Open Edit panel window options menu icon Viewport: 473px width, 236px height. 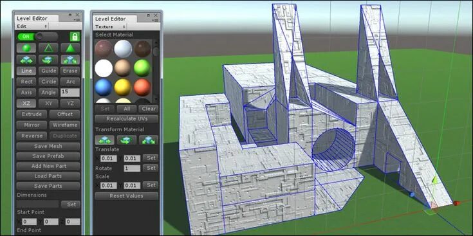point(78,19)
